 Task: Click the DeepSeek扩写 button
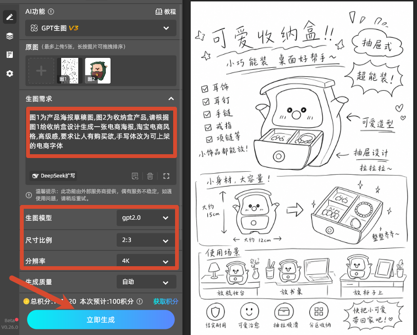point(53,176)
